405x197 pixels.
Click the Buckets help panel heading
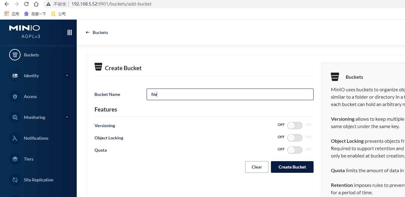(x=354, y=77)
